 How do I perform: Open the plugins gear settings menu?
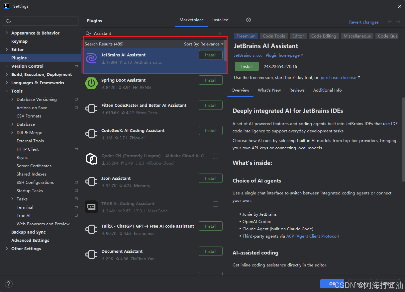pos(249,20)
